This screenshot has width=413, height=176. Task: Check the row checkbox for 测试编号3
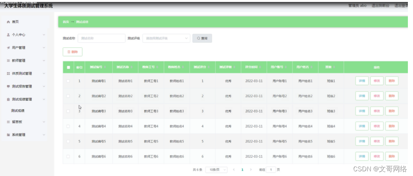[68, 111]
